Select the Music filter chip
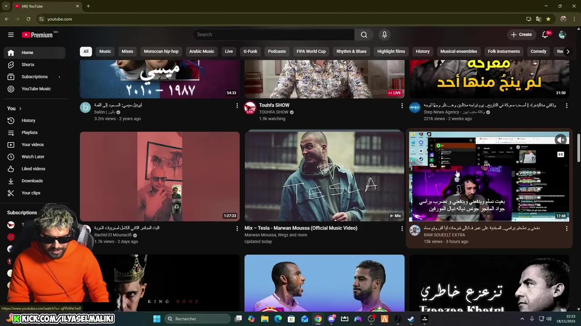This screenshot has height=326, width=581. (105, 52)
